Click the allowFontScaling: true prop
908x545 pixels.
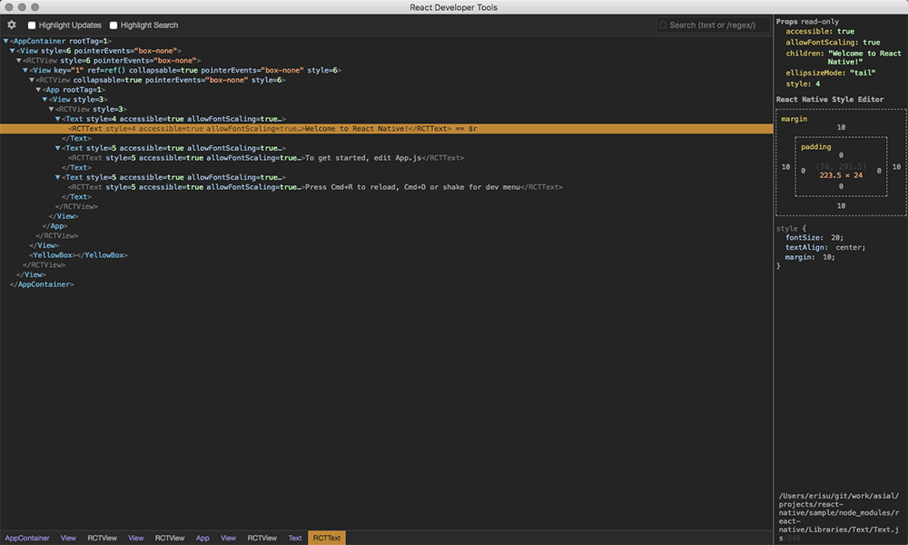(x=833, y=43)
